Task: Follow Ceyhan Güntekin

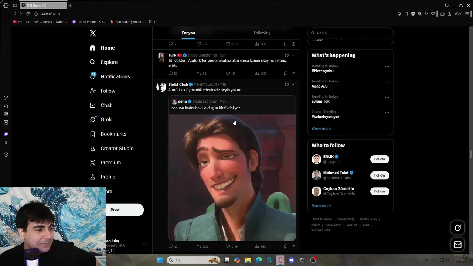Action: pos(380,191)
